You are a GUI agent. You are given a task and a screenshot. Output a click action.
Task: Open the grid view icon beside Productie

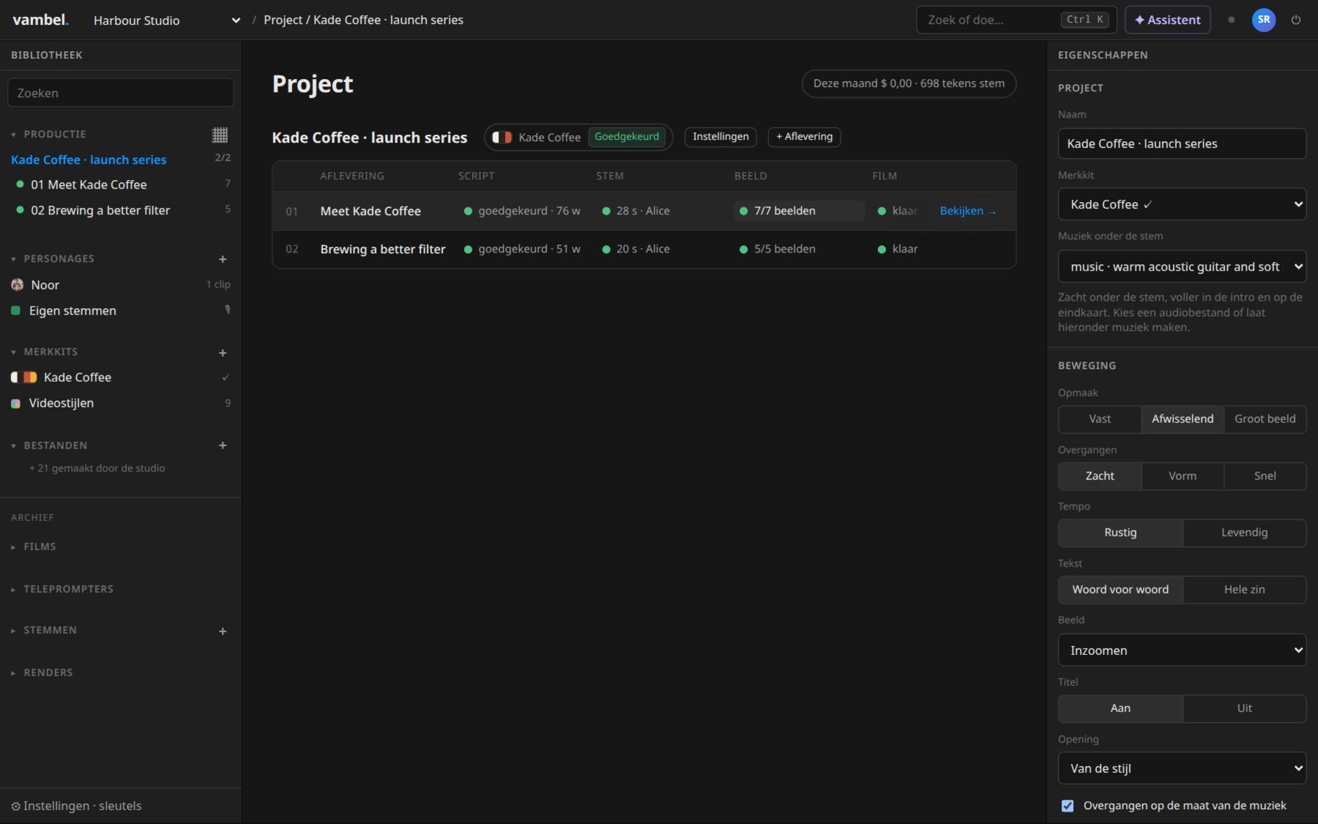pos(220,135)
